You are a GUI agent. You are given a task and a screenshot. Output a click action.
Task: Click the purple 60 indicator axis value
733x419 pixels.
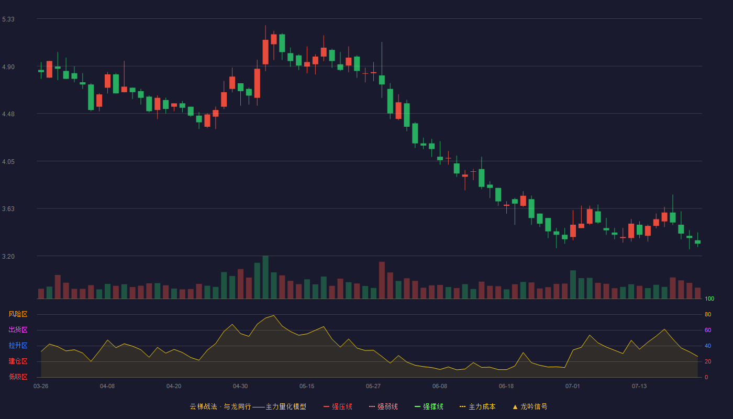708,330
